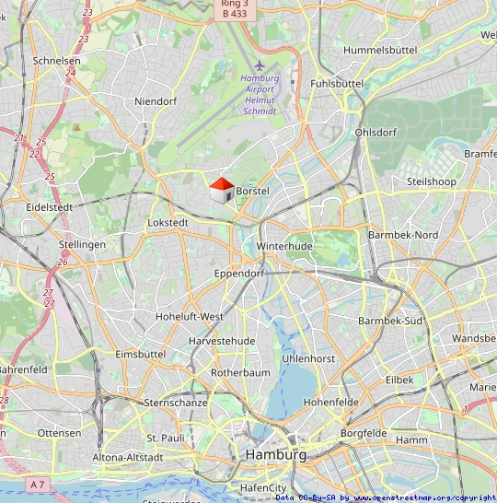
Task: Select the Borstel label beside house
Action: [x=252, y=192]
